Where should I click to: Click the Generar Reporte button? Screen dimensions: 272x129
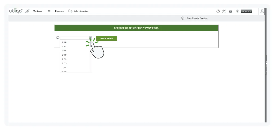click(107, 39)
